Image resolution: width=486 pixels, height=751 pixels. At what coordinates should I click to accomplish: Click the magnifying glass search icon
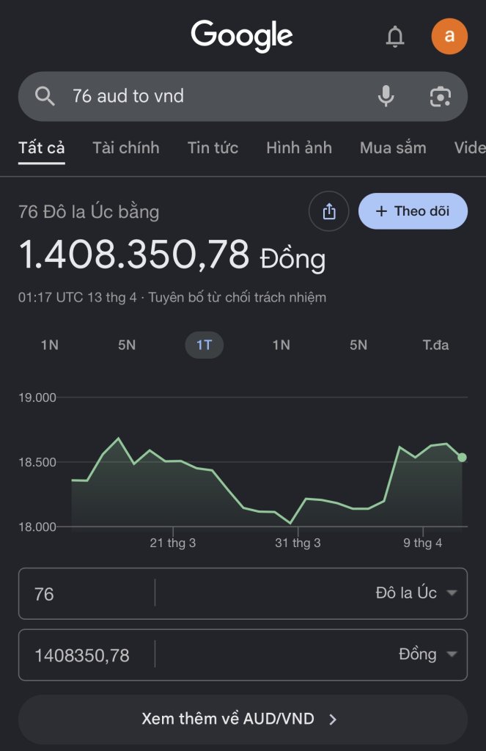(45, 96)
